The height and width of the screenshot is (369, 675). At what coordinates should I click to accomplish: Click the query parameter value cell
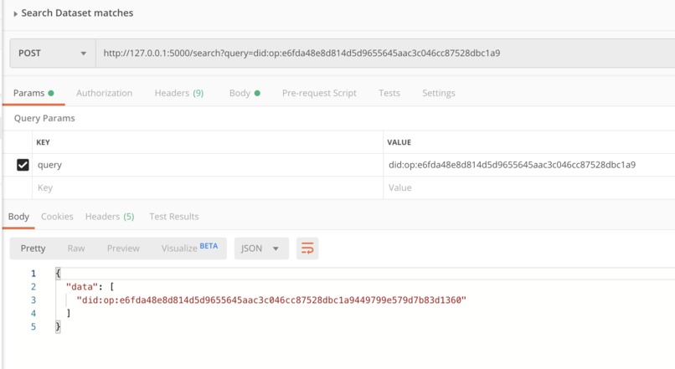(529, 165)
